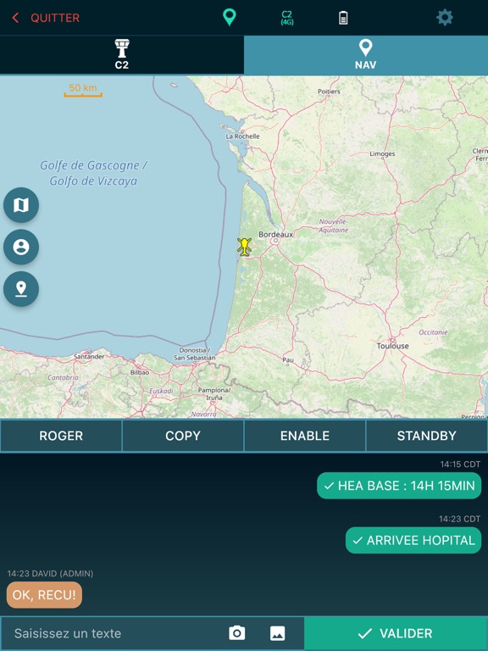Screen dimensions: 488x651
Task: Tap the Poitiers label on map
Action: point(329,92)
